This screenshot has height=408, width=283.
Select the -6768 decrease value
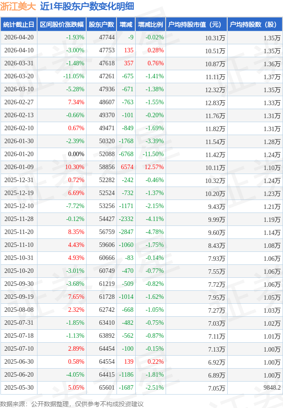(126, 154)
